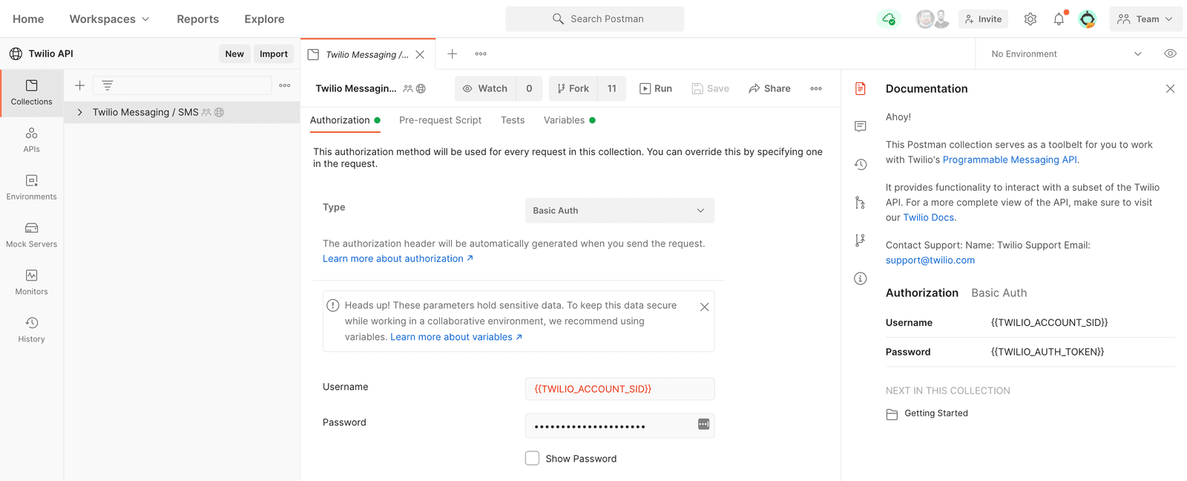Expand the Twilio Messaging / SMS collection
Viewport: 1187px width, 481px height.
click(x=80, y=112)
